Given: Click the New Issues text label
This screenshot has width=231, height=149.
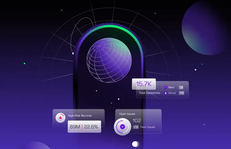Looking at the screenshot, I should (148, 127).
